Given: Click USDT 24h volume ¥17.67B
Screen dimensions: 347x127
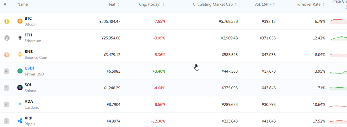Looking at the screenshot, I should click(268, 71).
